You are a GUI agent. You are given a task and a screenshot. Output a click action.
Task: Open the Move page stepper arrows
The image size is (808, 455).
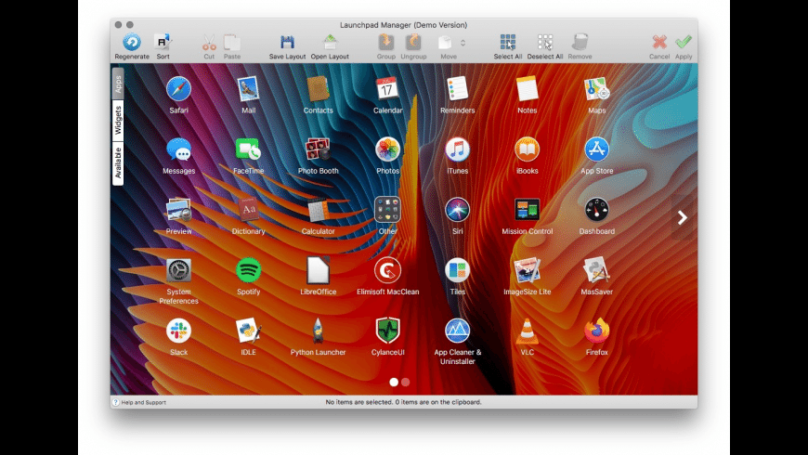pos(463,43)
